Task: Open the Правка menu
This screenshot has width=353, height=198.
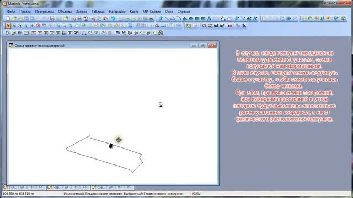Action: click(x=25, y=12)
